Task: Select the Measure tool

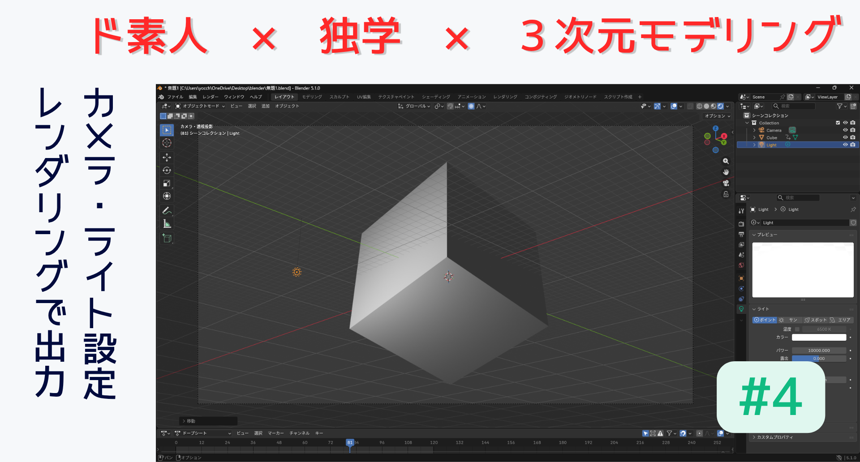Action: [167, 224]
